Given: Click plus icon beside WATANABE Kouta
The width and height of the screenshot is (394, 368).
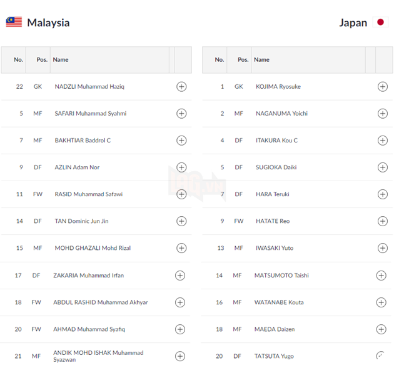Looking at the screenshot, I should tap(381, 302).
